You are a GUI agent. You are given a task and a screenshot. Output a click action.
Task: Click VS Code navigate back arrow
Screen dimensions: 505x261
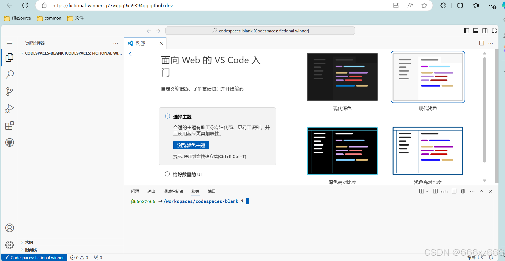(149, 31)
